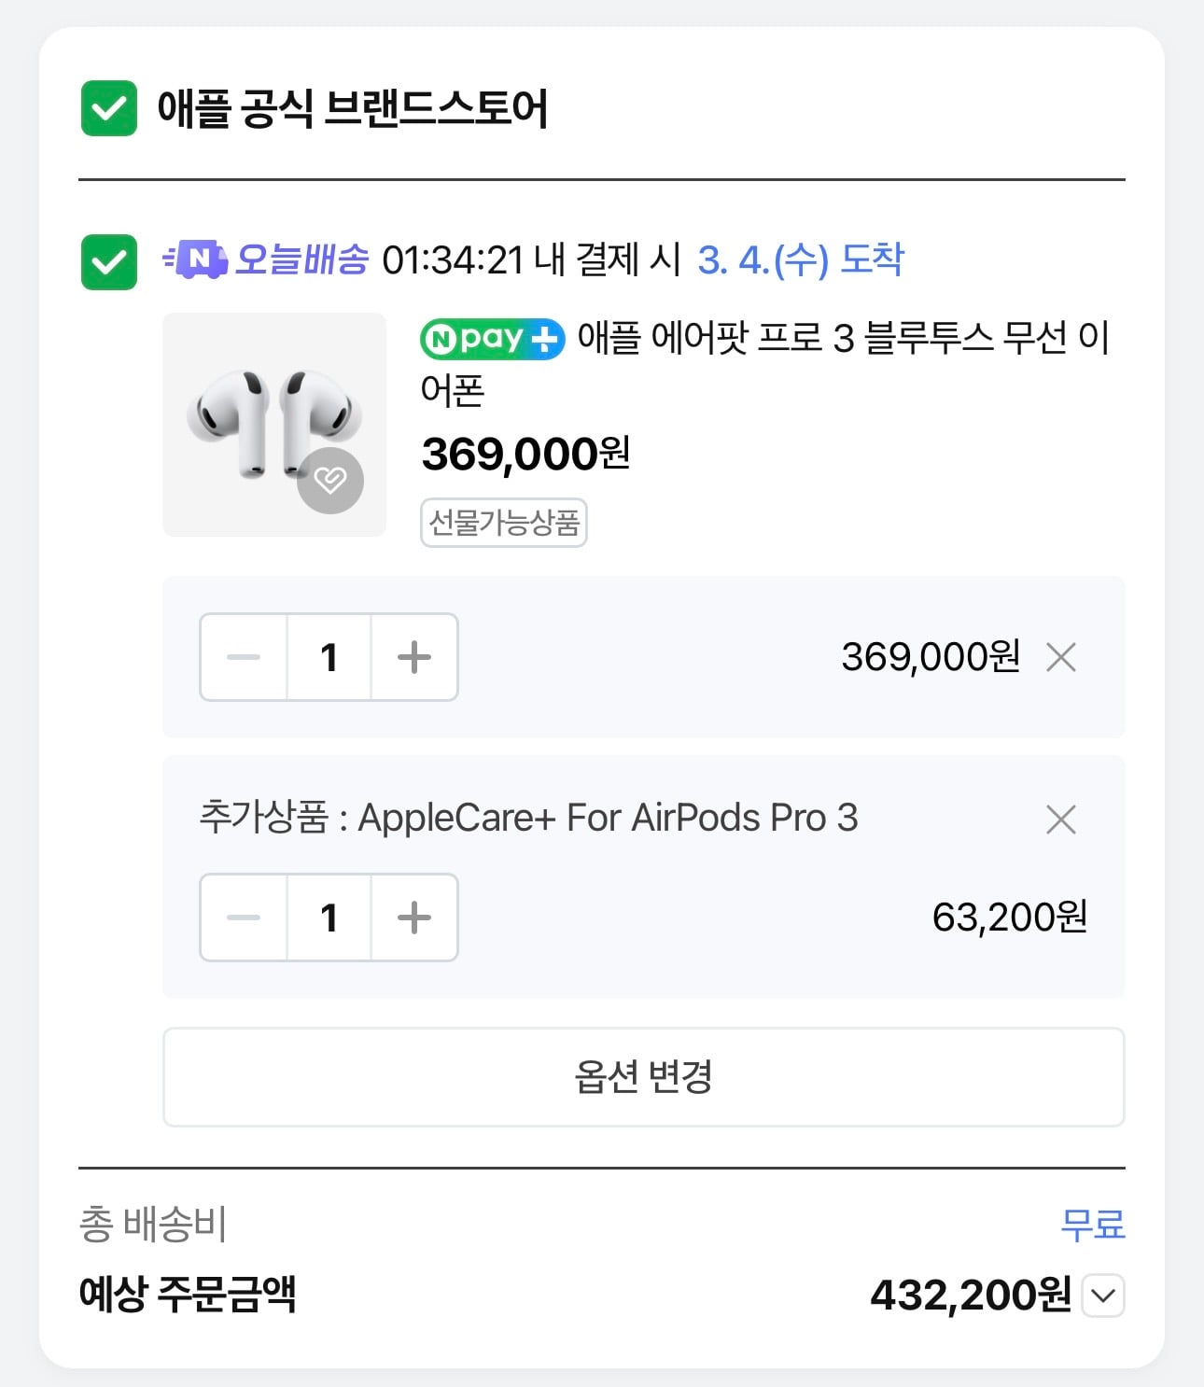Select the AppleCare+ quantity number field

329,918
